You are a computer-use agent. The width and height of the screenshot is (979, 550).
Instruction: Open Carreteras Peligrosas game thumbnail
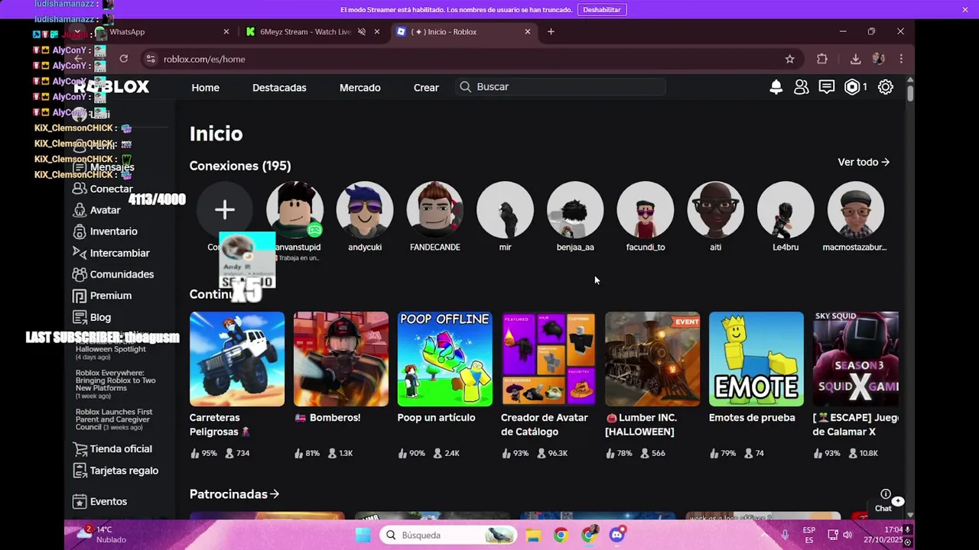pos(237,359)
